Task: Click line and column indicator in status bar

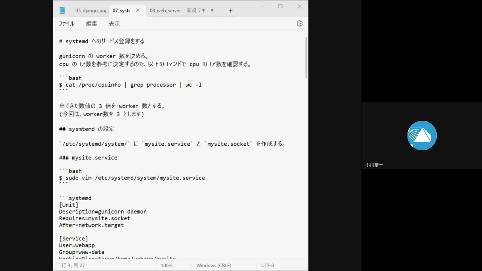Action: click(x=73, y=265)
